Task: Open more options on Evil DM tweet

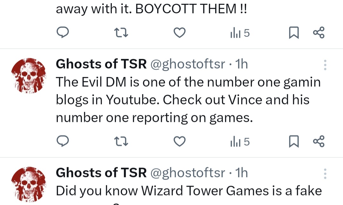Action: pyautogui.click(x=325, y=65)
